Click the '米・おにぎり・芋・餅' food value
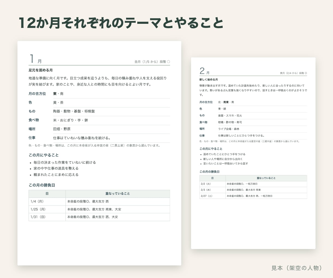 [70, 120]
